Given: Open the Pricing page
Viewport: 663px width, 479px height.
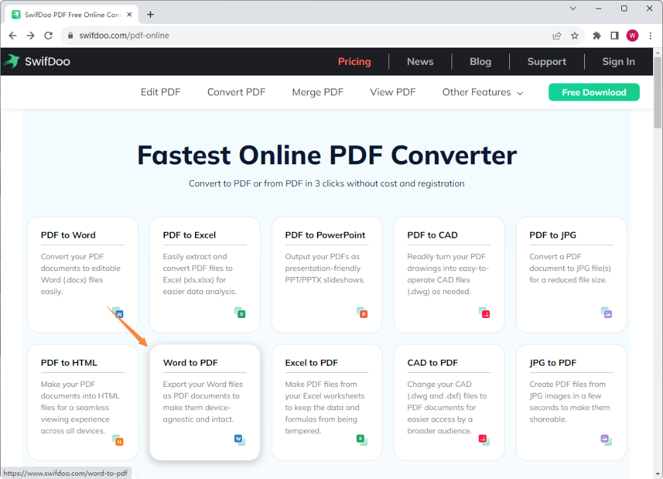Looking at the screenshot, I should (354, 62).
